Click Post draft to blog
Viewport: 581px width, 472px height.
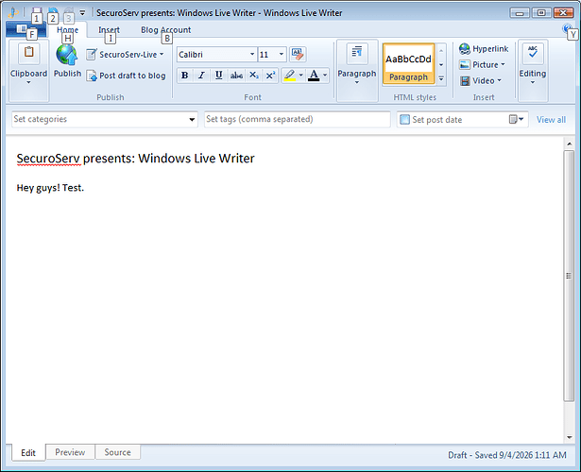[x=126, y=76]
